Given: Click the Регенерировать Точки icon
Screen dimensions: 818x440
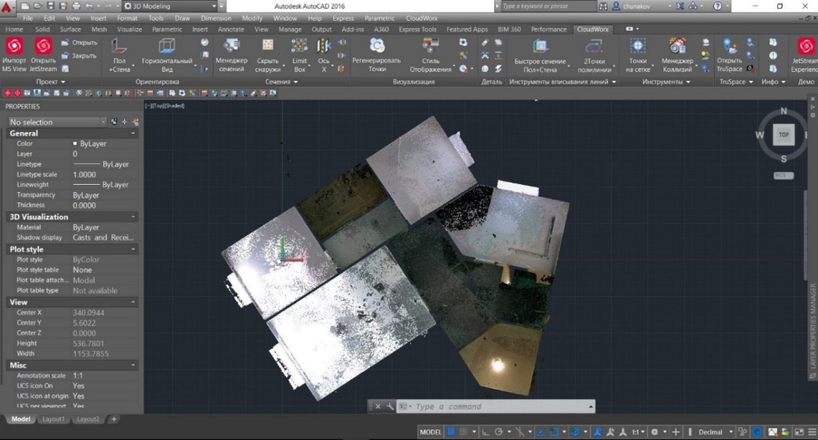Looking at the screenshot, I should click(377, 46).
